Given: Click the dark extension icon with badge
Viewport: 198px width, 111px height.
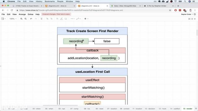Looking at the screenshot, I should click(x=185, y=10).
